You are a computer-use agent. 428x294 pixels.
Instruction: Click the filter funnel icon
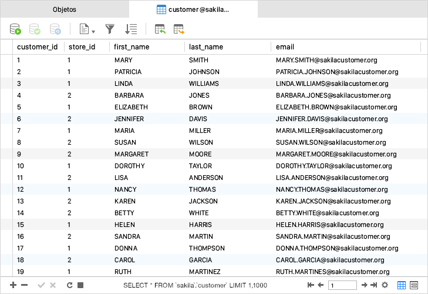click(110, 28)
